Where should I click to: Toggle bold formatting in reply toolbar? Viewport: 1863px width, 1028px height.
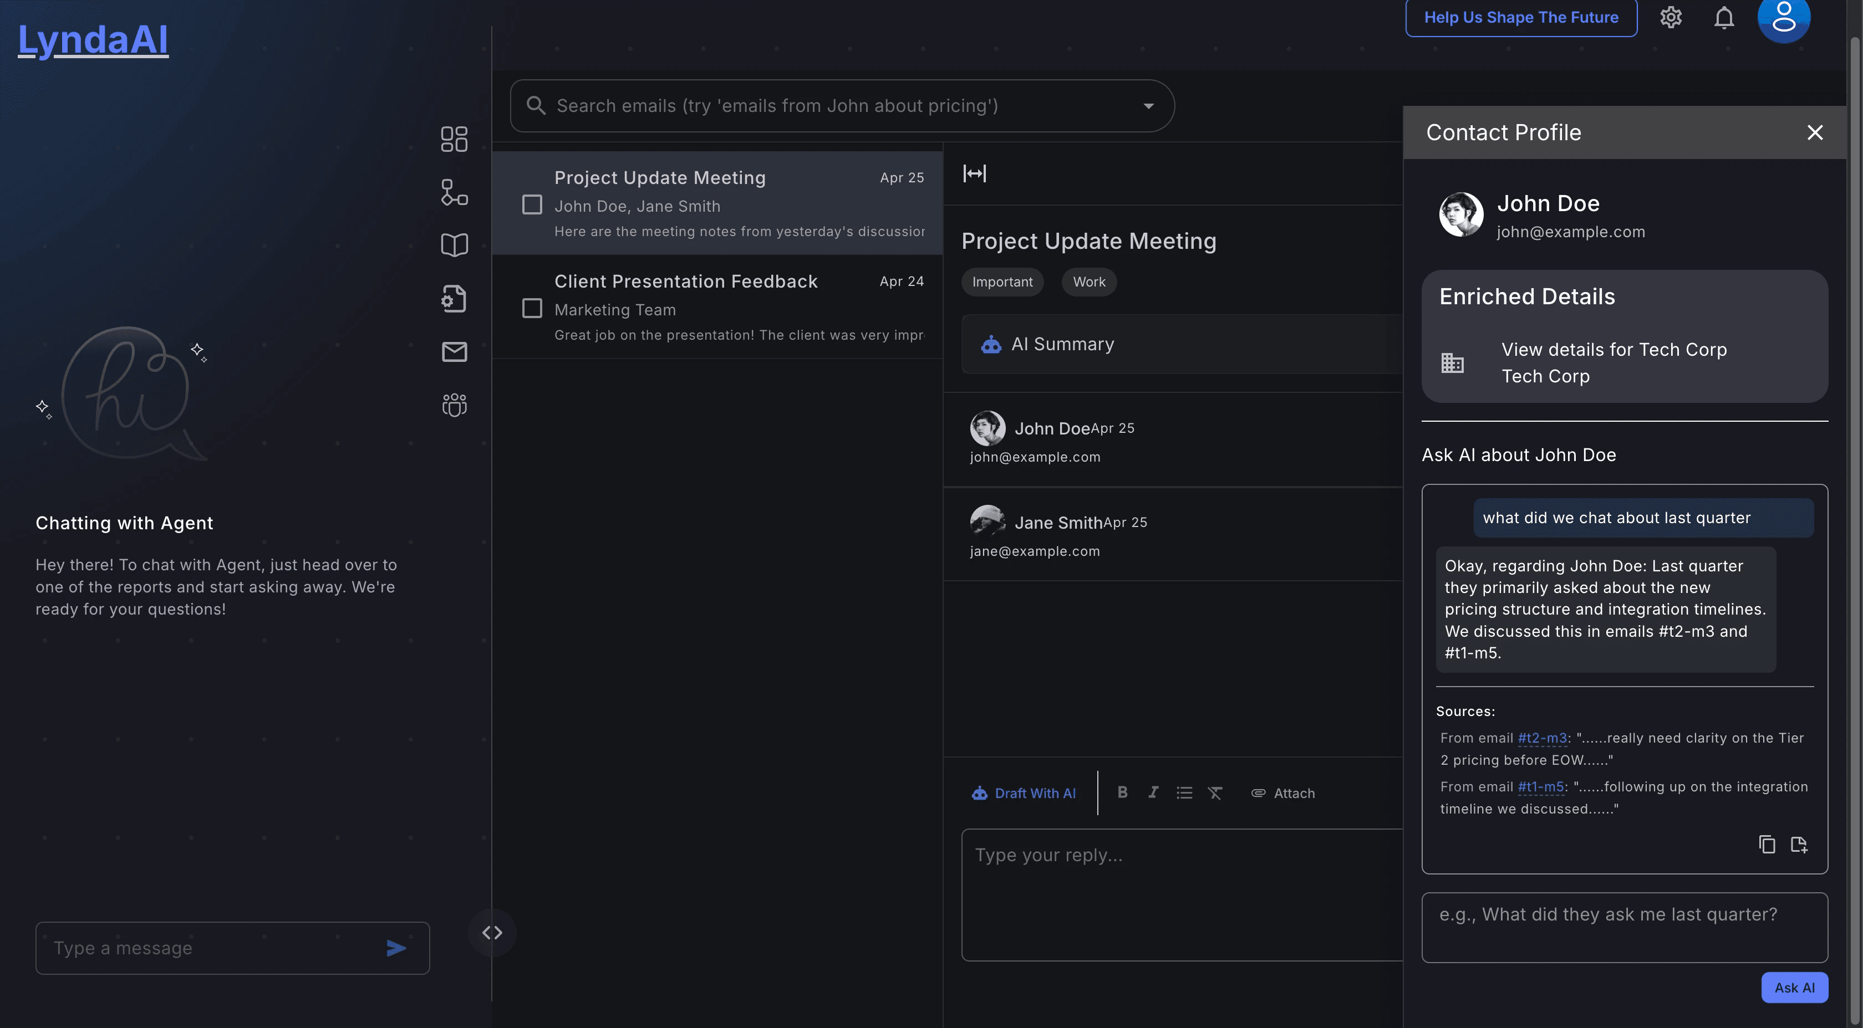coord(1122,793)
